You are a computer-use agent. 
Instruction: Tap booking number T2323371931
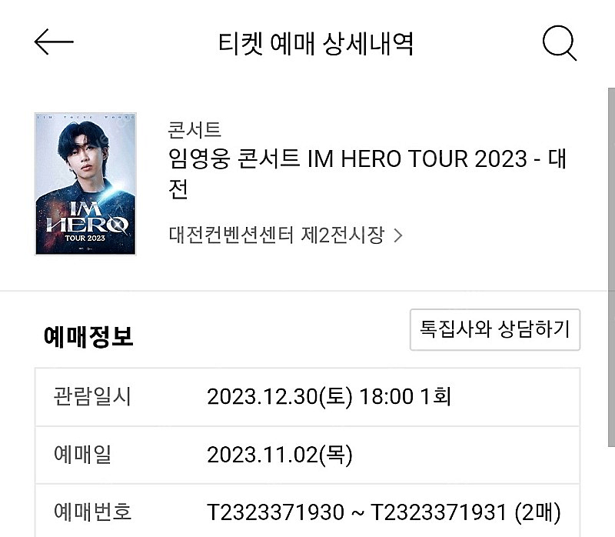coord(438,512)
